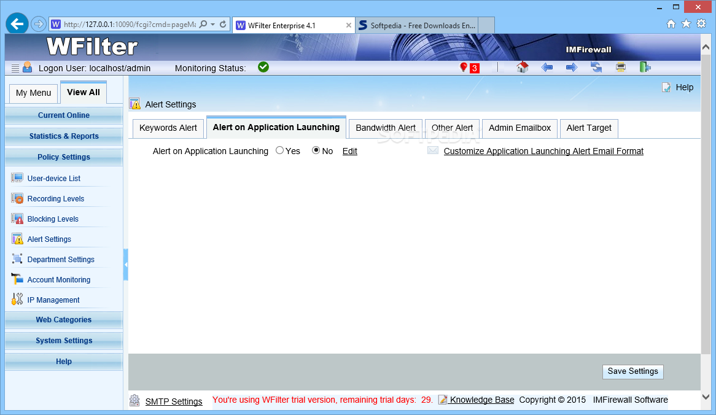Switch to Softpedia browser tab

pos(418,26)
